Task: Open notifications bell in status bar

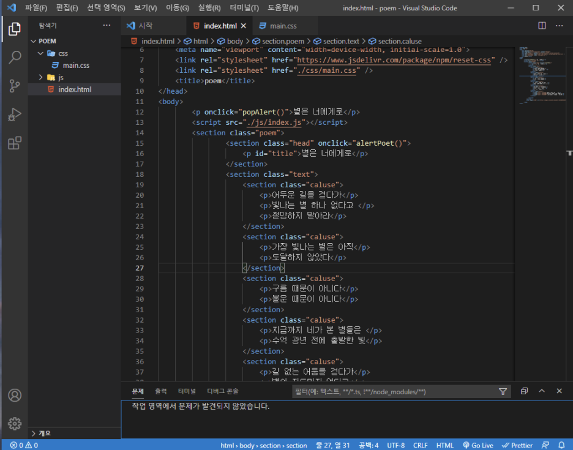Action: (561, 445)
